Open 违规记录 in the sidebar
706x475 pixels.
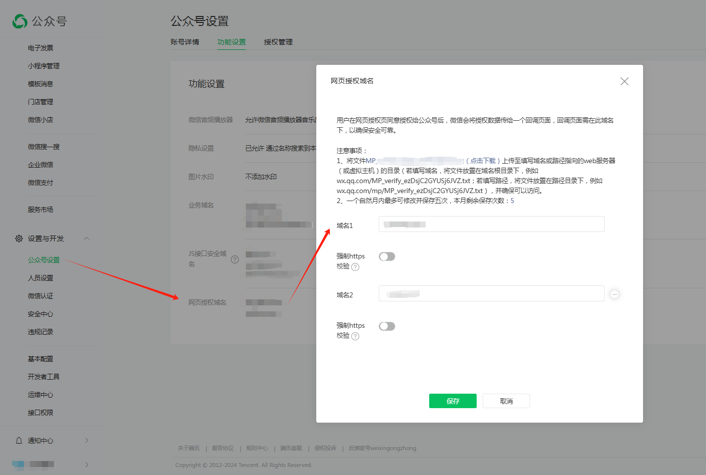point(40,332)
